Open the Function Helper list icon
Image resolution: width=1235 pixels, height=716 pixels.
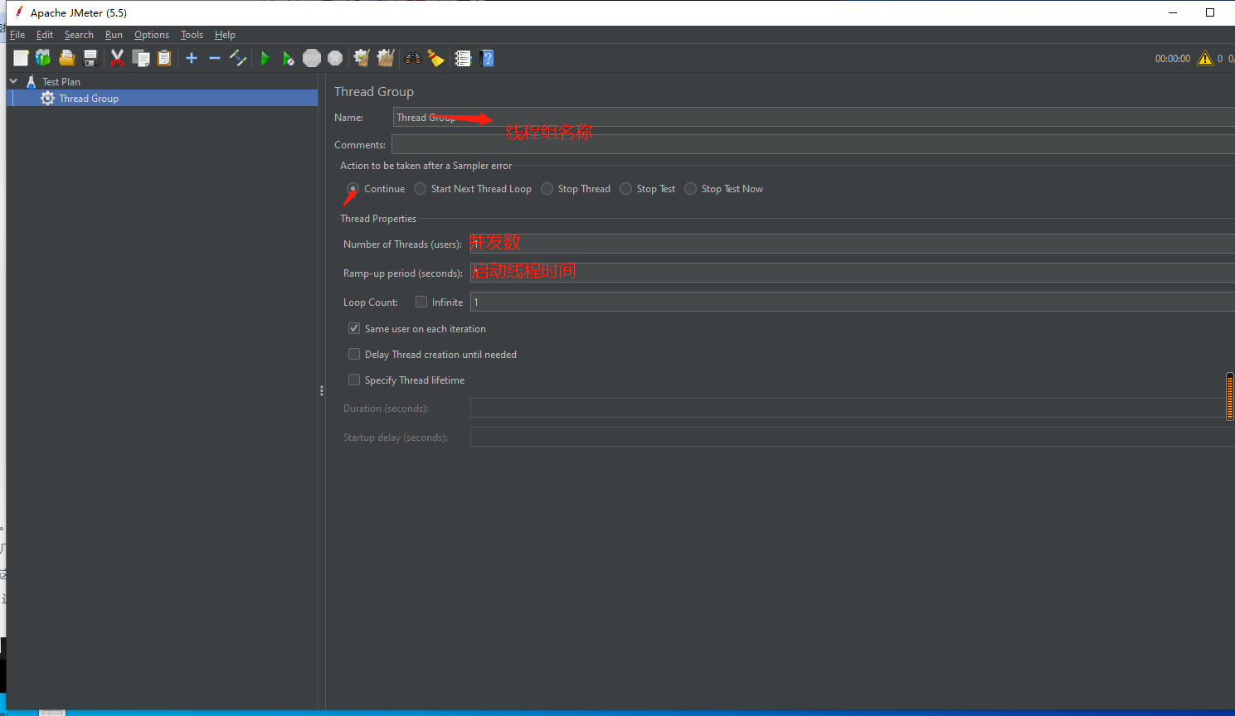click(x=463, y=58)
